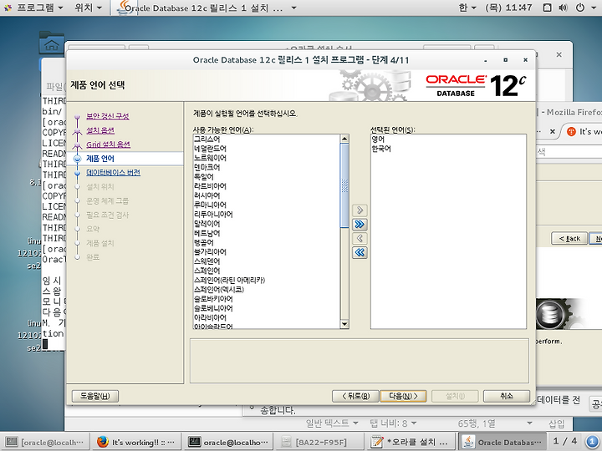Remove all languages with double left arrow
The width and height of the screenshot is (602, 451).
360,252
